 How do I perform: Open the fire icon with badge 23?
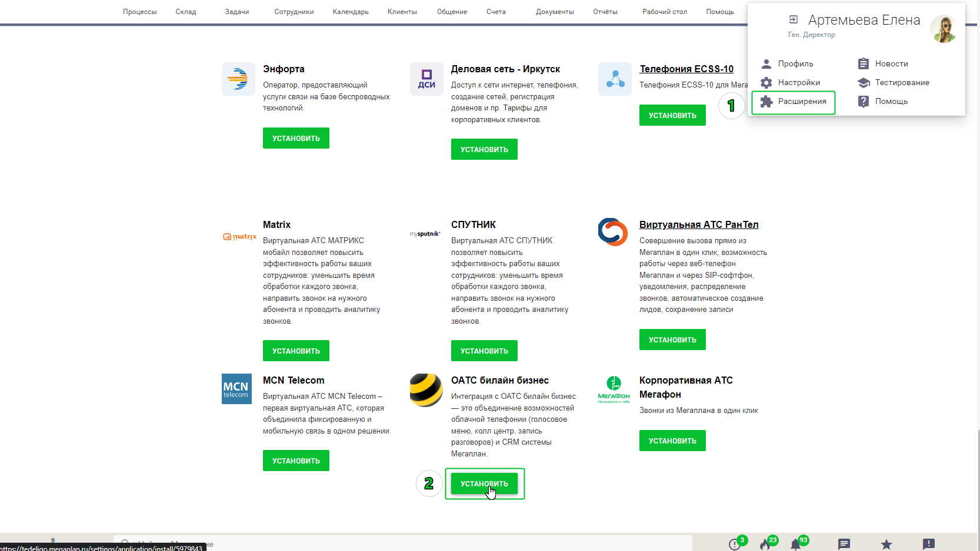766,544
